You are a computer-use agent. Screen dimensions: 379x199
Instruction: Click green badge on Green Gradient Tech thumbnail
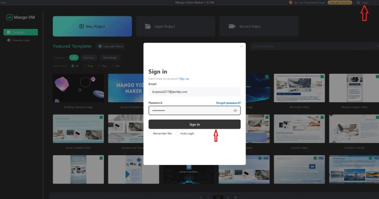tap(101, 117)
